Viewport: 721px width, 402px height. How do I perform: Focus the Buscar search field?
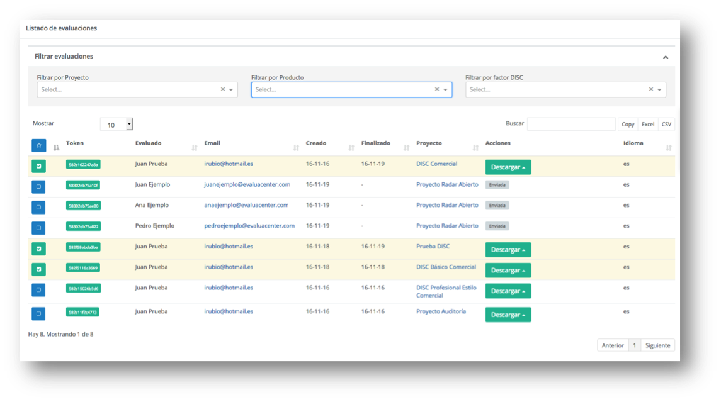(571, 124)
